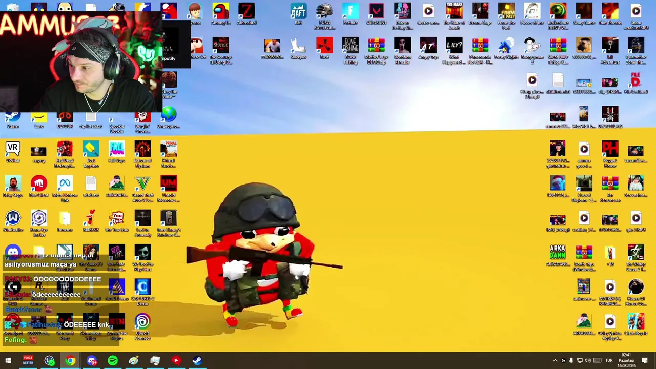Open The You Quiz shortcut
Viewport: 656px width, 369px height.
pyautogui.click(x=116, y=221)
